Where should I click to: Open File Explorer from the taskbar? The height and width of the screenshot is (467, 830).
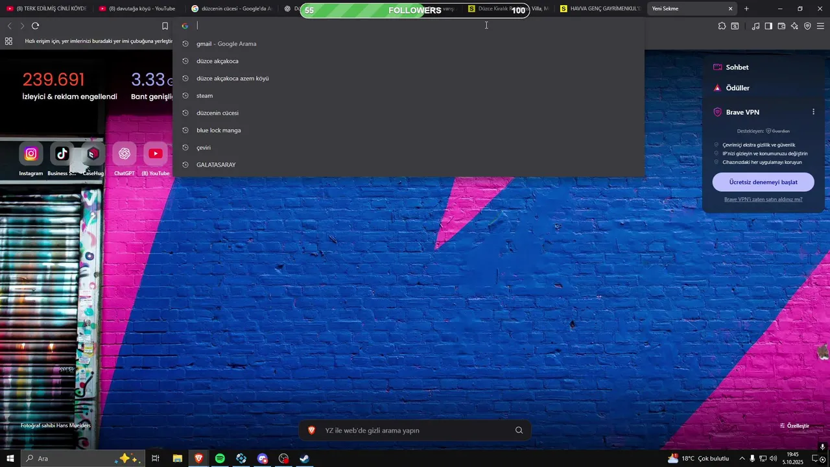[177, 459]
